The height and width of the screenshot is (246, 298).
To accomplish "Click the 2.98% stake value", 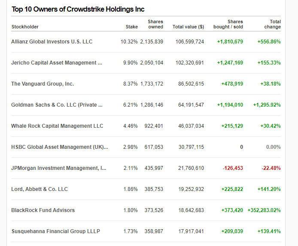I will pos(131,147).
